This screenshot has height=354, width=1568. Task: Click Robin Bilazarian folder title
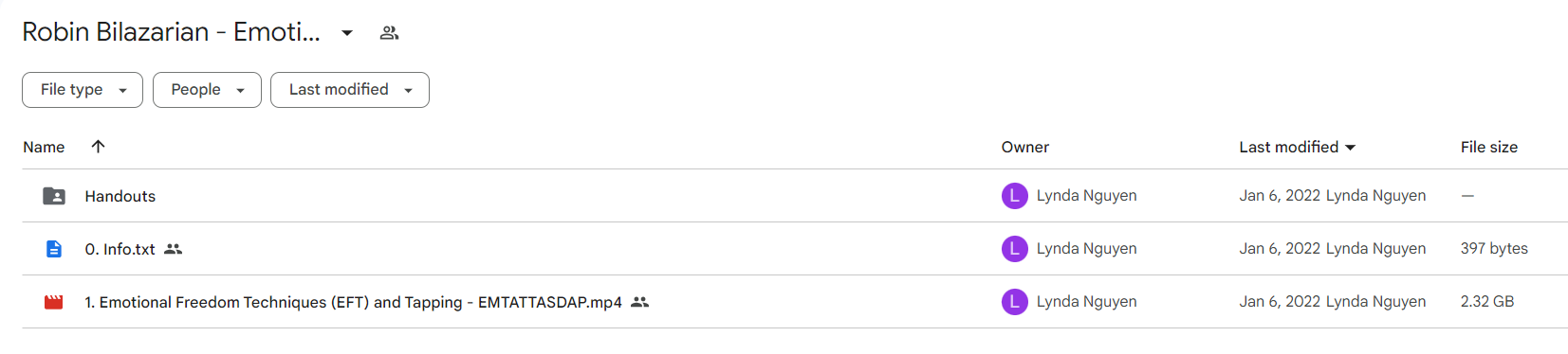click(x=171, y=32)
